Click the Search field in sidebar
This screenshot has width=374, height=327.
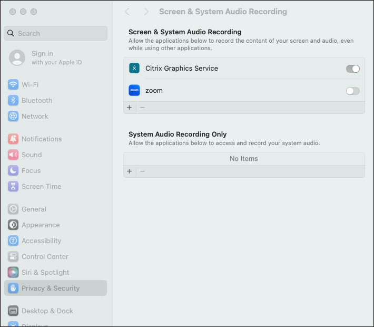coord(55,33)
